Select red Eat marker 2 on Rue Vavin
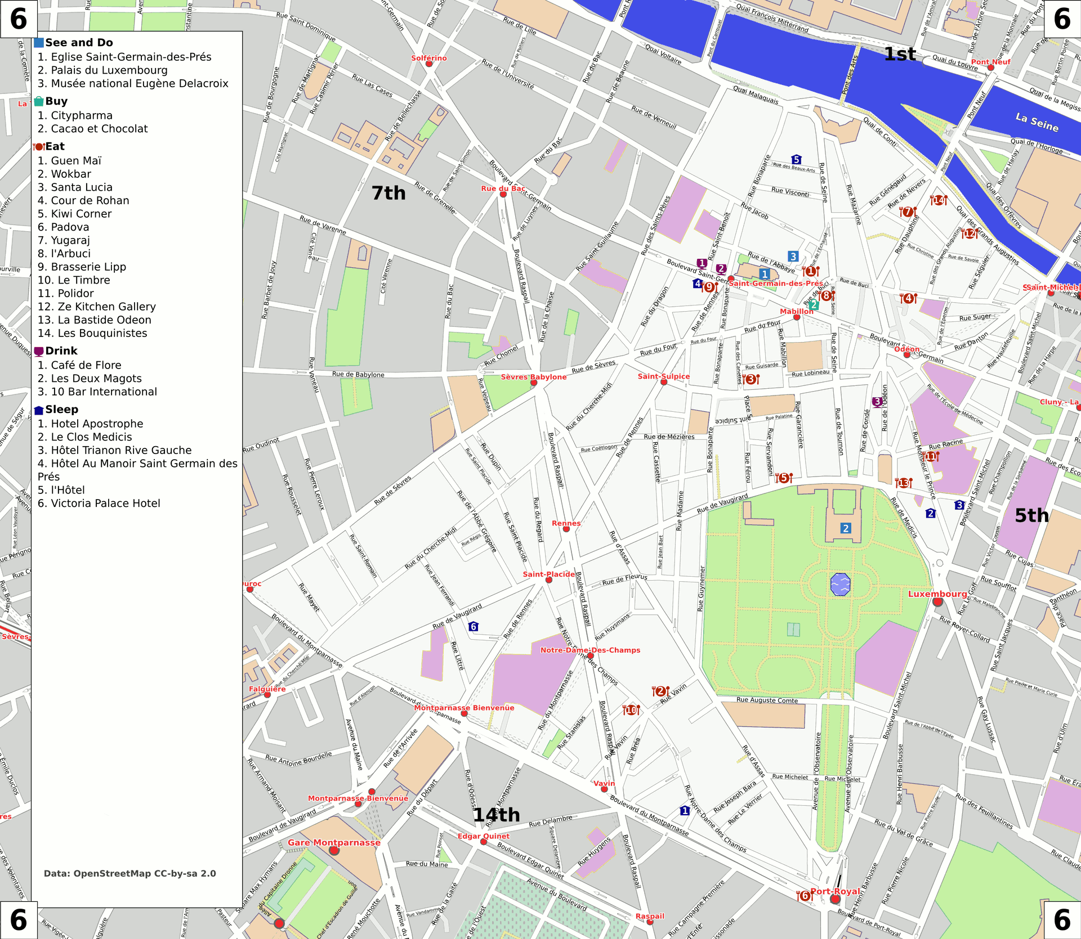1081x939 pixels. (660, 691)
